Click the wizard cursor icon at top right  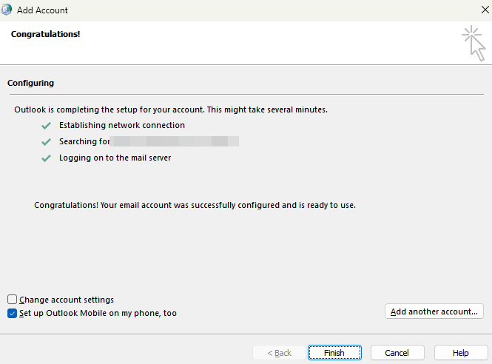(473, 43)
